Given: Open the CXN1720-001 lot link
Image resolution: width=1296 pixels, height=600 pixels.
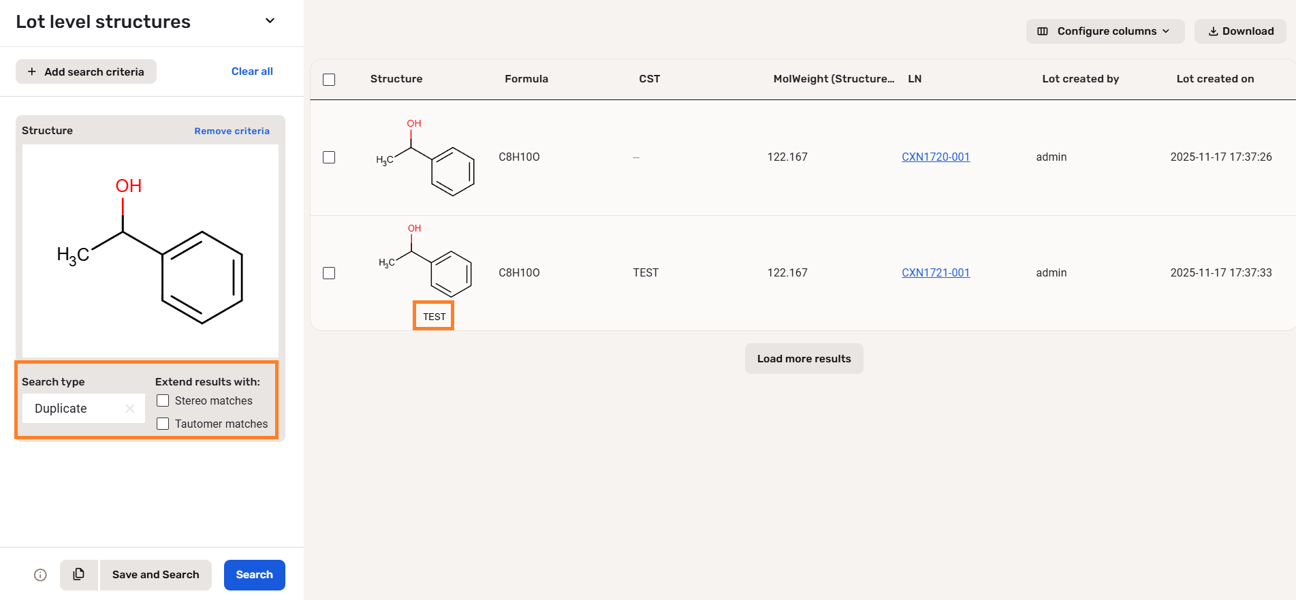Looking at the screenshot, I should 935,157.
